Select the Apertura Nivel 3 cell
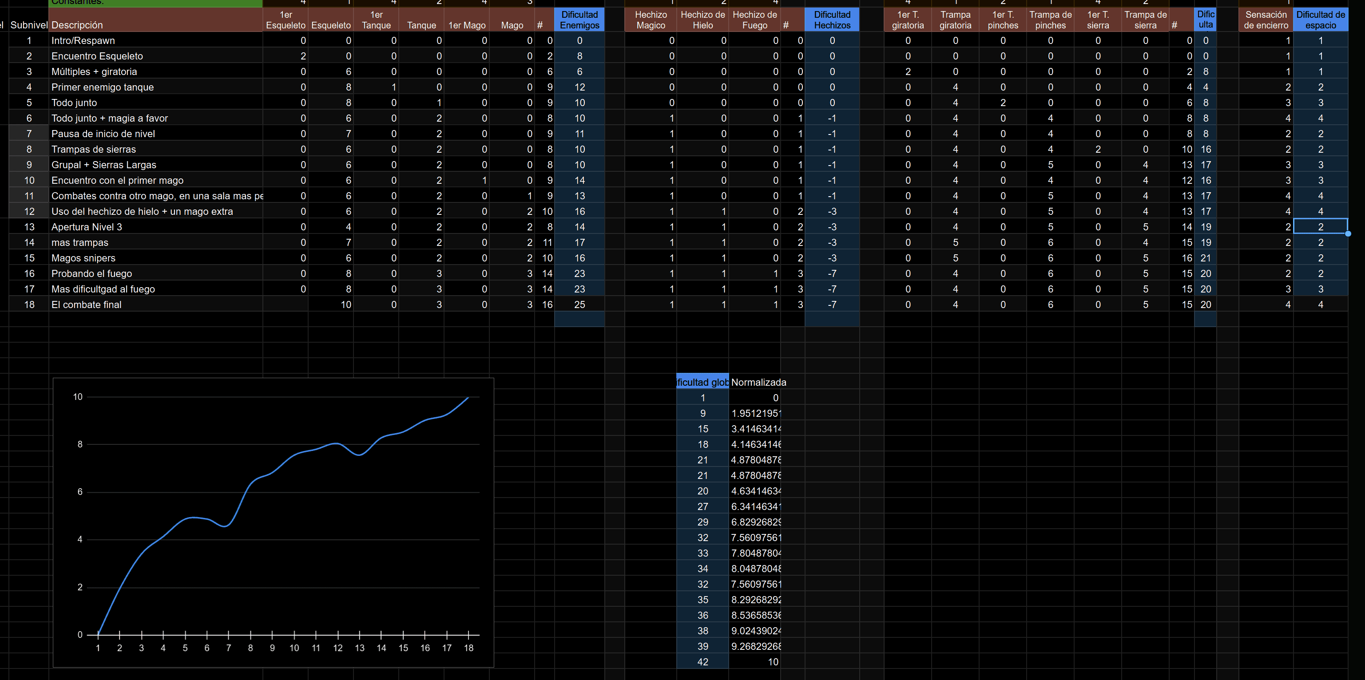The height and width of the screenshot is (680, 1365). (155, 227)
